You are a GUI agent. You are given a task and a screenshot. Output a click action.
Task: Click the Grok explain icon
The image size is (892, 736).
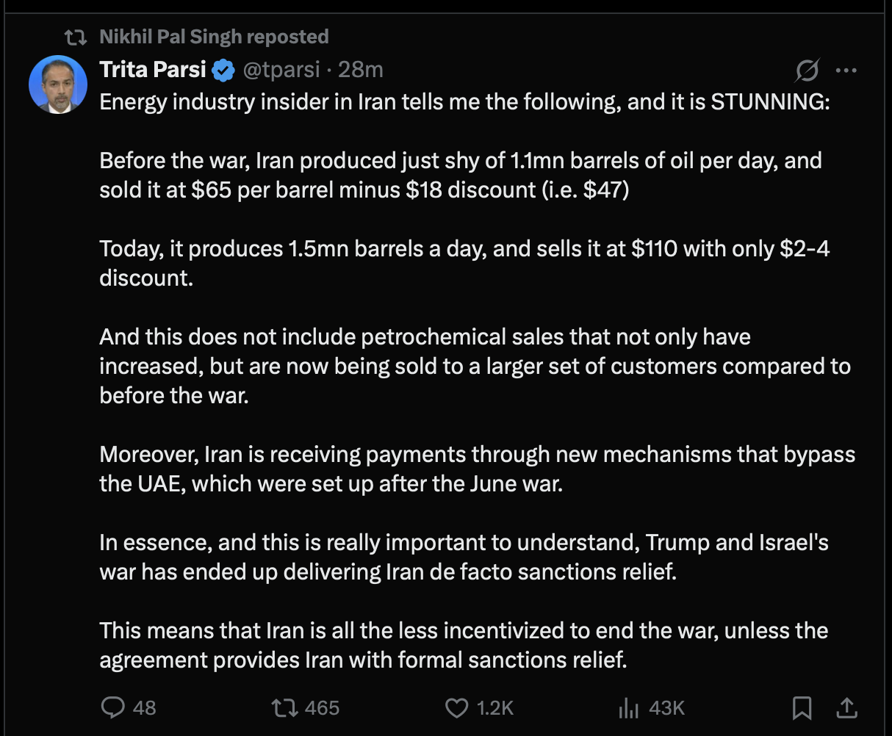click(x=807, y=71)
